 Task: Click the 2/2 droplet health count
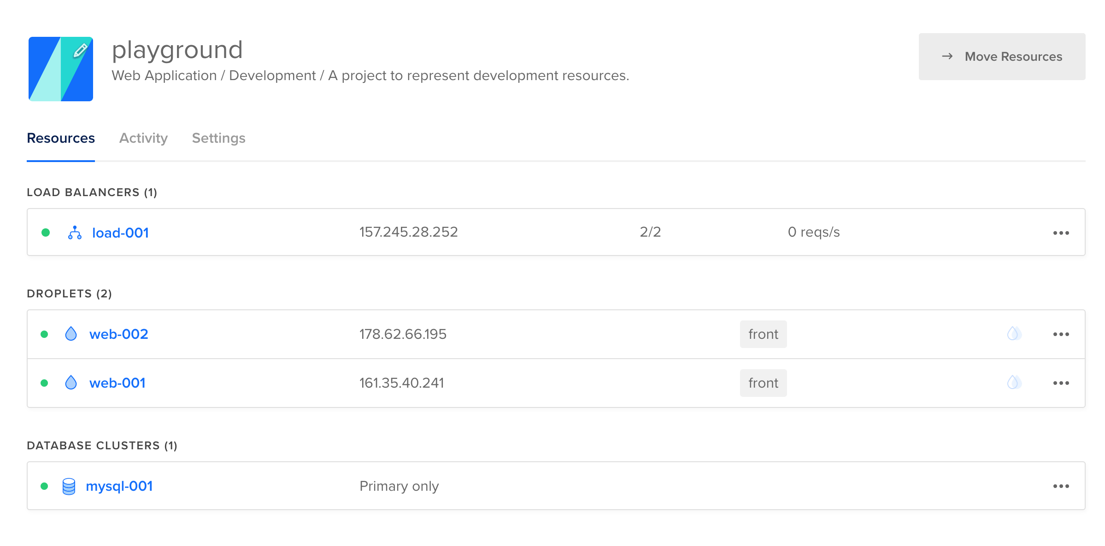pos(650,232)
